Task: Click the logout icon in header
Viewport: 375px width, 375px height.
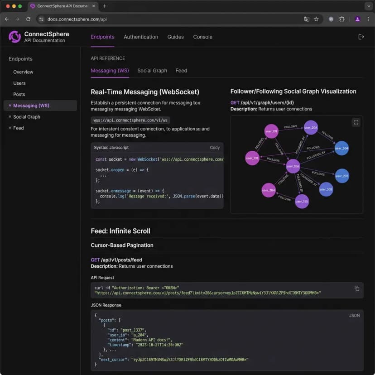Action: [361, 37]
